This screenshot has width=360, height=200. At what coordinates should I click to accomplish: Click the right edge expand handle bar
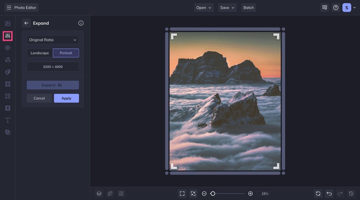[x=283, y=101]
